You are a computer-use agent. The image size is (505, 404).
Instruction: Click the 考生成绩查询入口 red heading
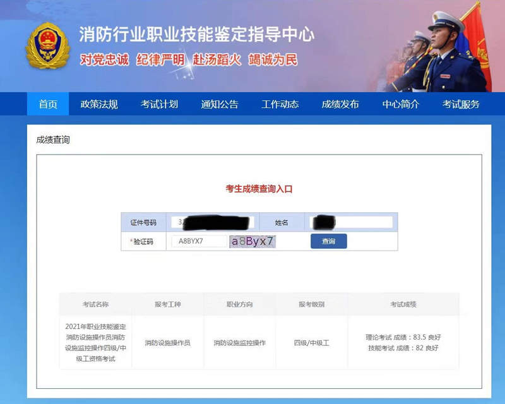259,189
